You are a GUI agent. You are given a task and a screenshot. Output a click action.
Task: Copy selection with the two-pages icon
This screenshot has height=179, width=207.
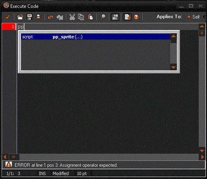click(81, 17)
